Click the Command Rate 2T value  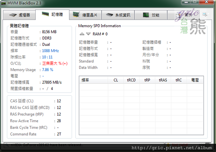click(x=59, y=134)
